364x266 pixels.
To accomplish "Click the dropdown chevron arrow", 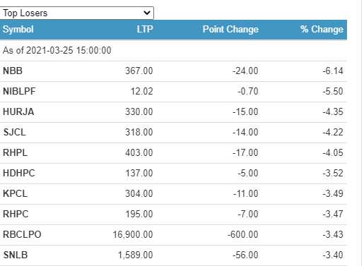I will click(147, 13).
